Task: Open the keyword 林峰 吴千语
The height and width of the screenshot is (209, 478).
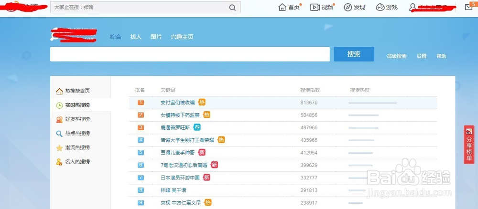Action: [173, 190]
